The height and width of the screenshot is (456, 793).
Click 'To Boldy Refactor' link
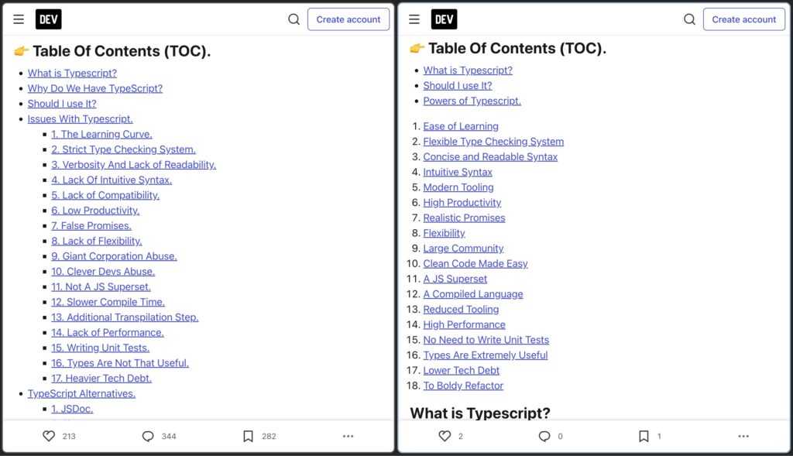point(463,386)
